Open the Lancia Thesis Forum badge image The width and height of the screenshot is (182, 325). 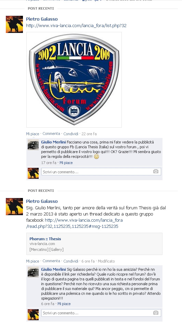(74, 80)
